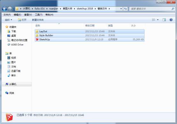Viewport: 177px width, 124px height.
Task: Expand the 组织 organize dropdown
Action: tap(8, 20)
